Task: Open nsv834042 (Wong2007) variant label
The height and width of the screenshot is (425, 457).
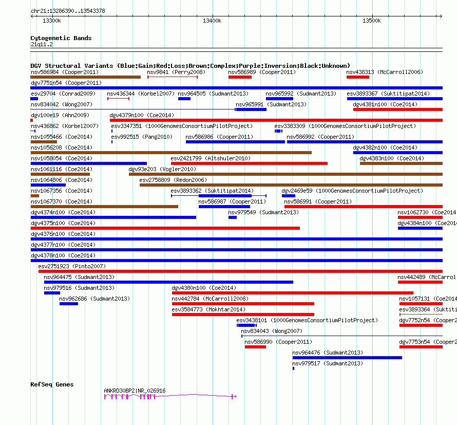Action: 62,104
